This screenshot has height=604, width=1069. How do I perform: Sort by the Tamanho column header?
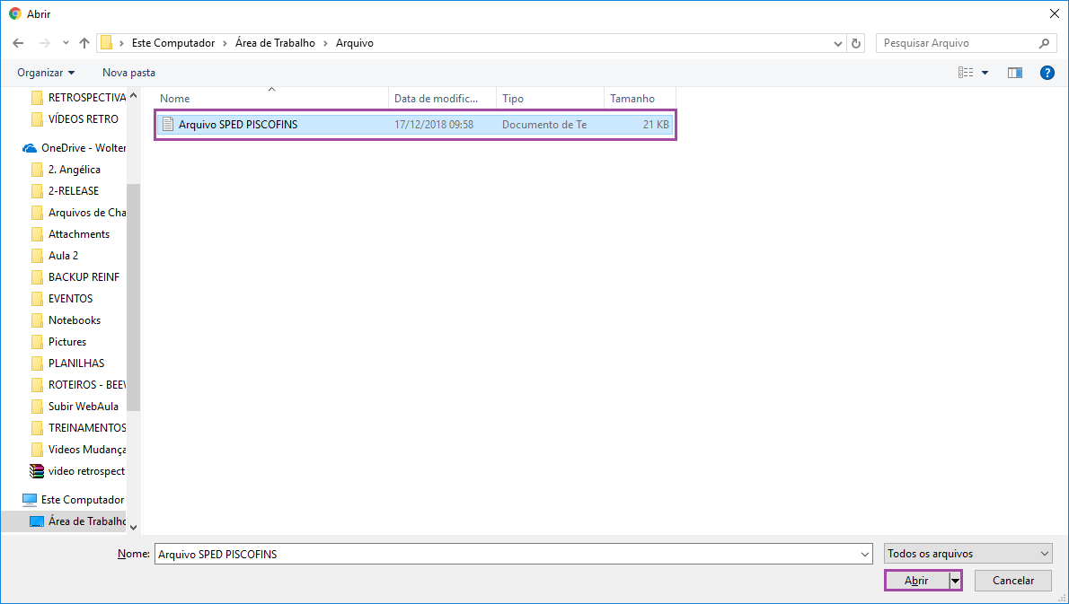tap(640, 99)
